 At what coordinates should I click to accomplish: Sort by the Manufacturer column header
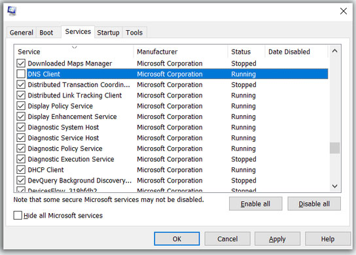pyautogui.click(x=181, y=52)
